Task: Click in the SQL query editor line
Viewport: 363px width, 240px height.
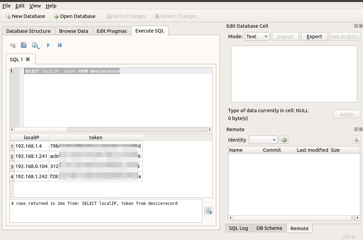Action: [118, 71]
